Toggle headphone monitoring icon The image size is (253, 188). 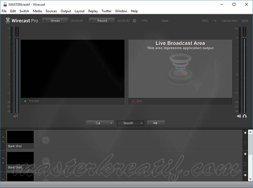(x=244, y=116)
